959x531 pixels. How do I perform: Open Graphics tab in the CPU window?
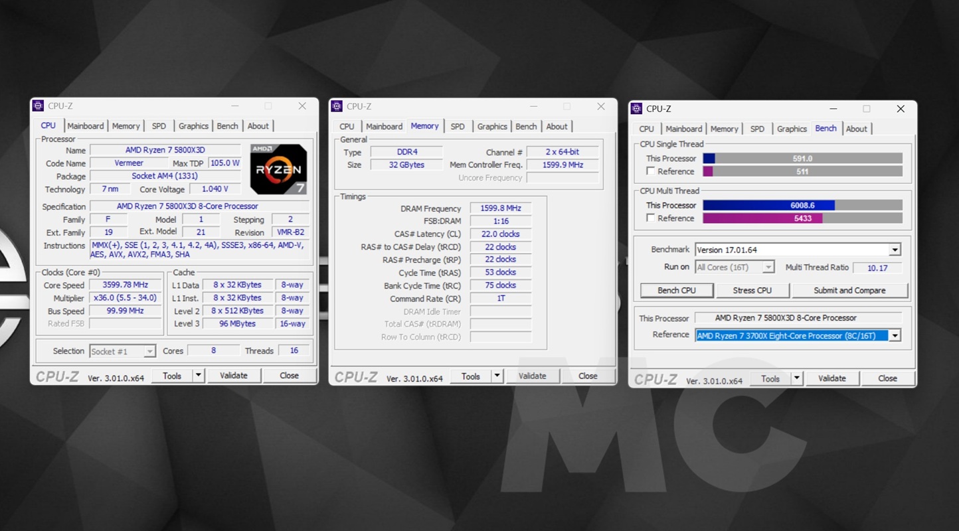(x=193, y=126)
